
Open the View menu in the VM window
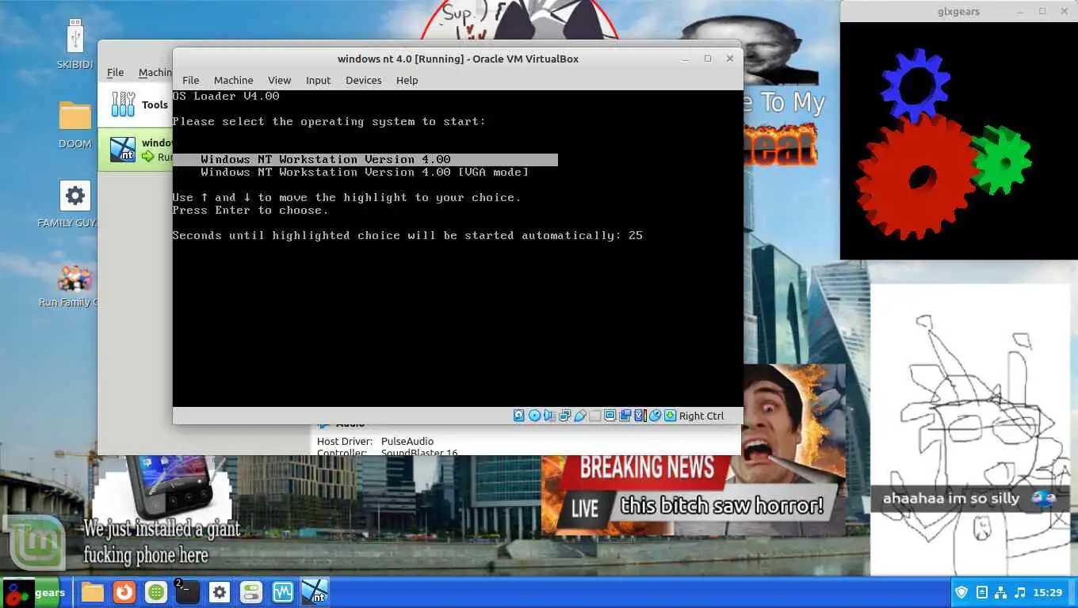279,80
